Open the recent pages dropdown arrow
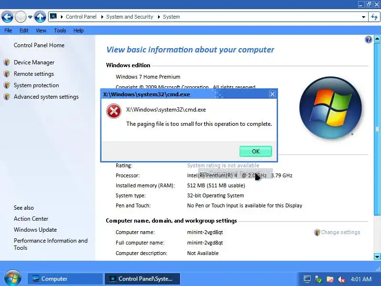The width and height of the screenshot is (381, 286). (30, 17)
